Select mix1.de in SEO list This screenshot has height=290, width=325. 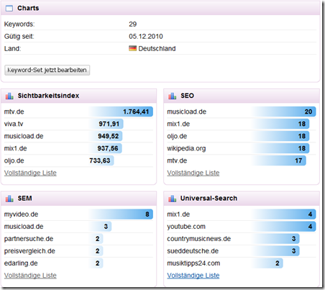click(x=178, y=124)
